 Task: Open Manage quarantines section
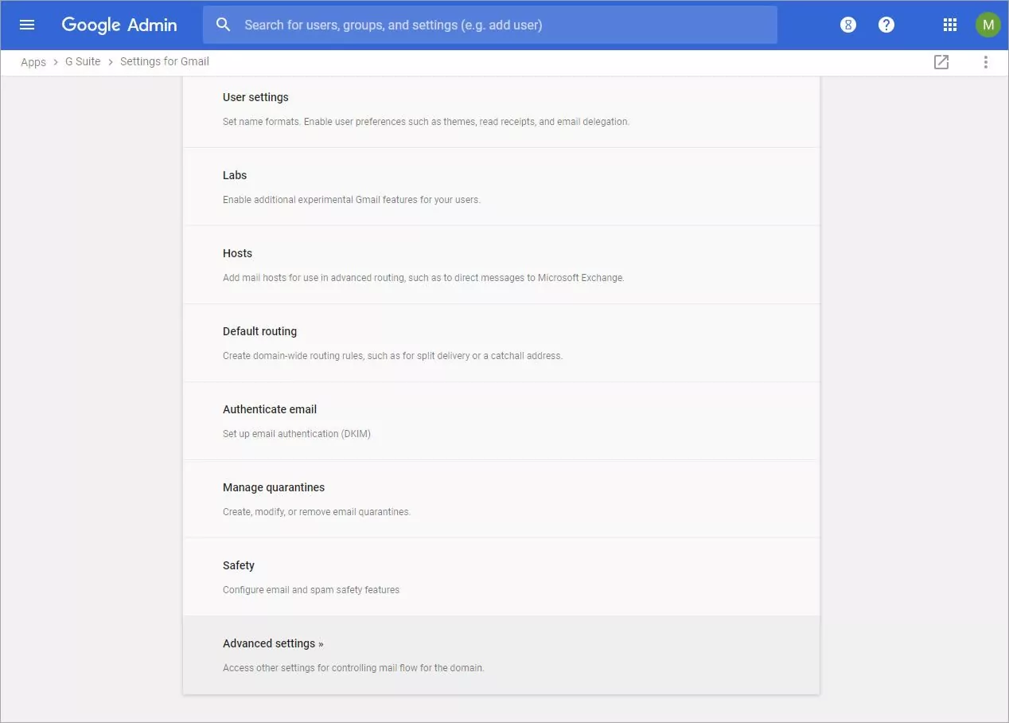pyautogui.click(x=501, y=498)
